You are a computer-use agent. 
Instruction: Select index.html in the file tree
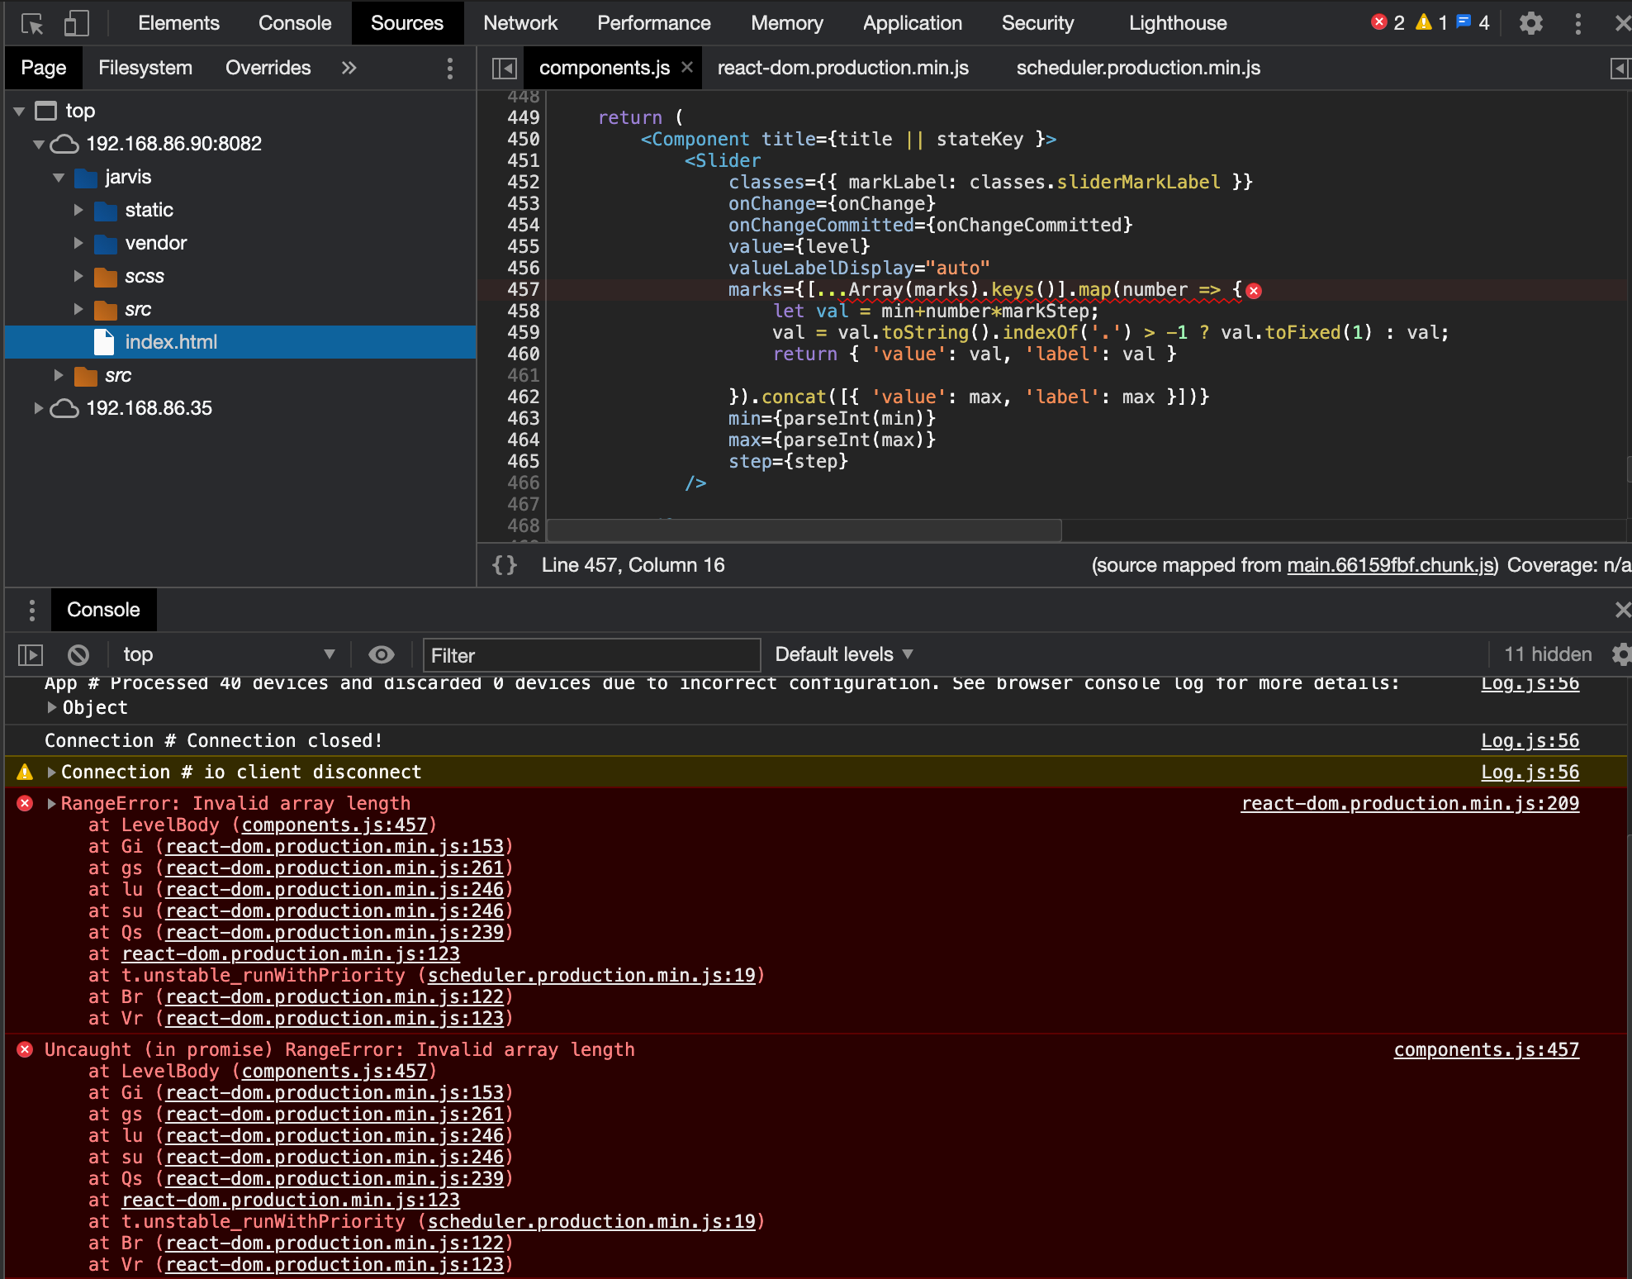click(240, 342)
